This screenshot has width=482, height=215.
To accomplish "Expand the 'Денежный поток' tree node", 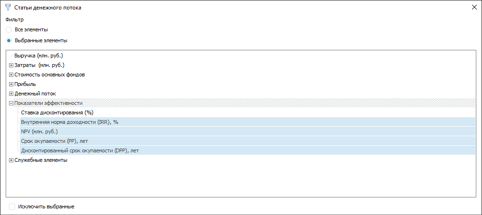I will tap(11, 93).
